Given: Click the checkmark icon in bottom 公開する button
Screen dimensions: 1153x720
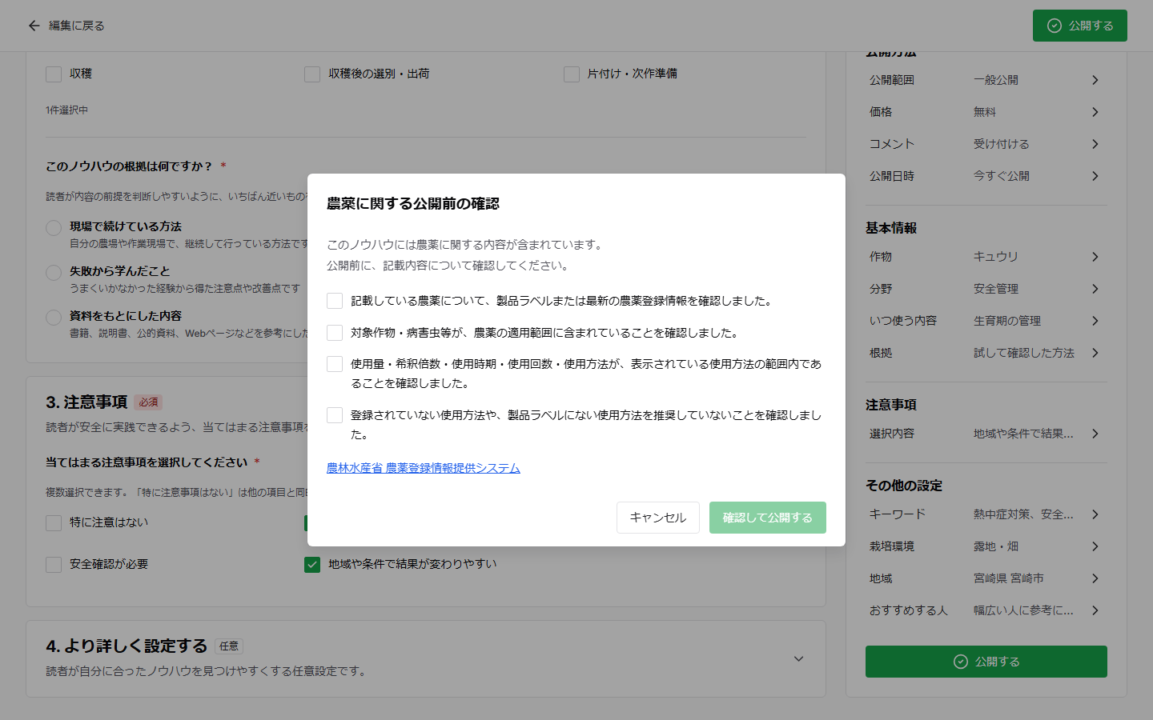Looking at the screenshot, I should [x=961, y=662].
